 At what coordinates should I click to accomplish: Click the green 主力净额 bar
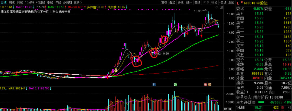(261, 102)
